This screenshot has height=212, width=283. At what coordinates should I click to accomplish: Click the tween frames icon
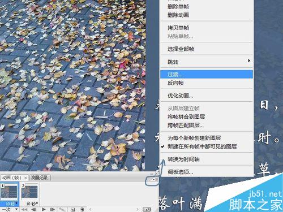click(x=62, y=209)
